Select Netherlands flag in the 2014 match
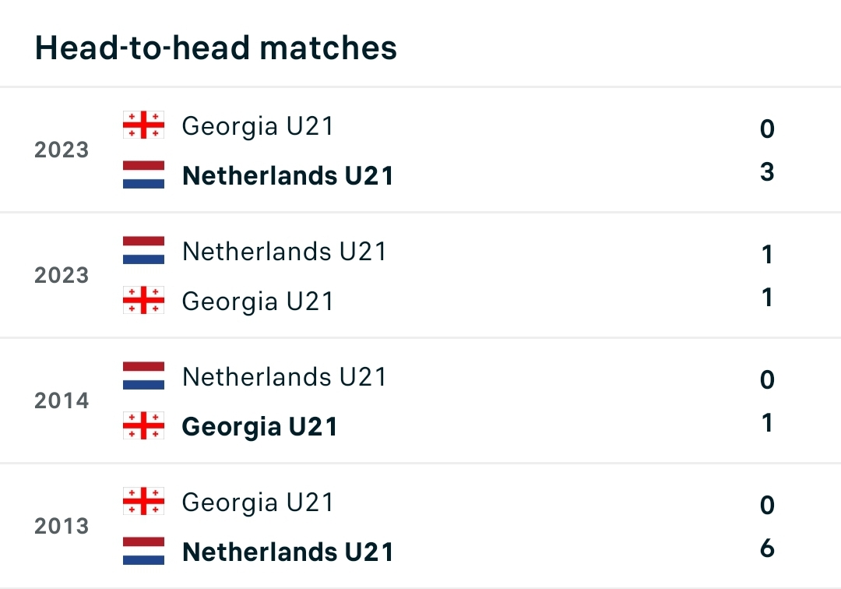841x589 pixels. tap(143, 376)
